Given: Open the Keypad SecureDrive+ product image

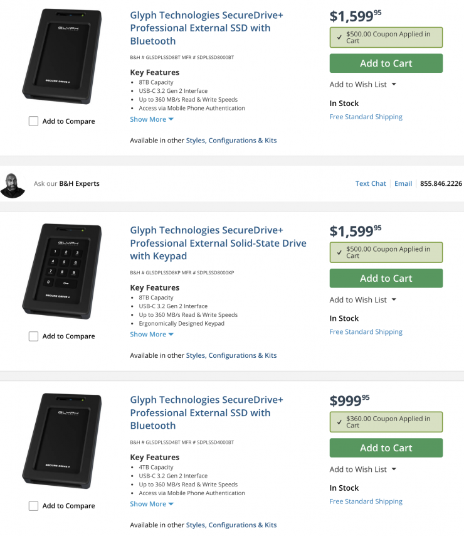Looking at the screenshot, I should click(61, 270).
